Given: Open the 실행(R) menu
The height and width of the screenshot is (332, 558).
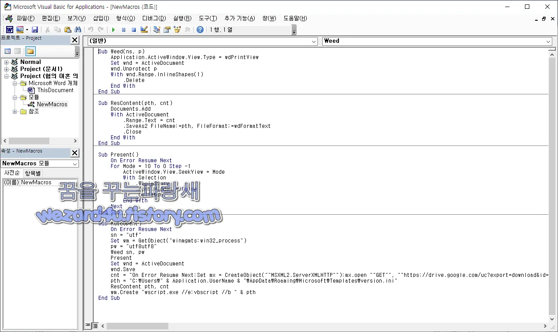Looking at the screenshot, I should [182, 19].
